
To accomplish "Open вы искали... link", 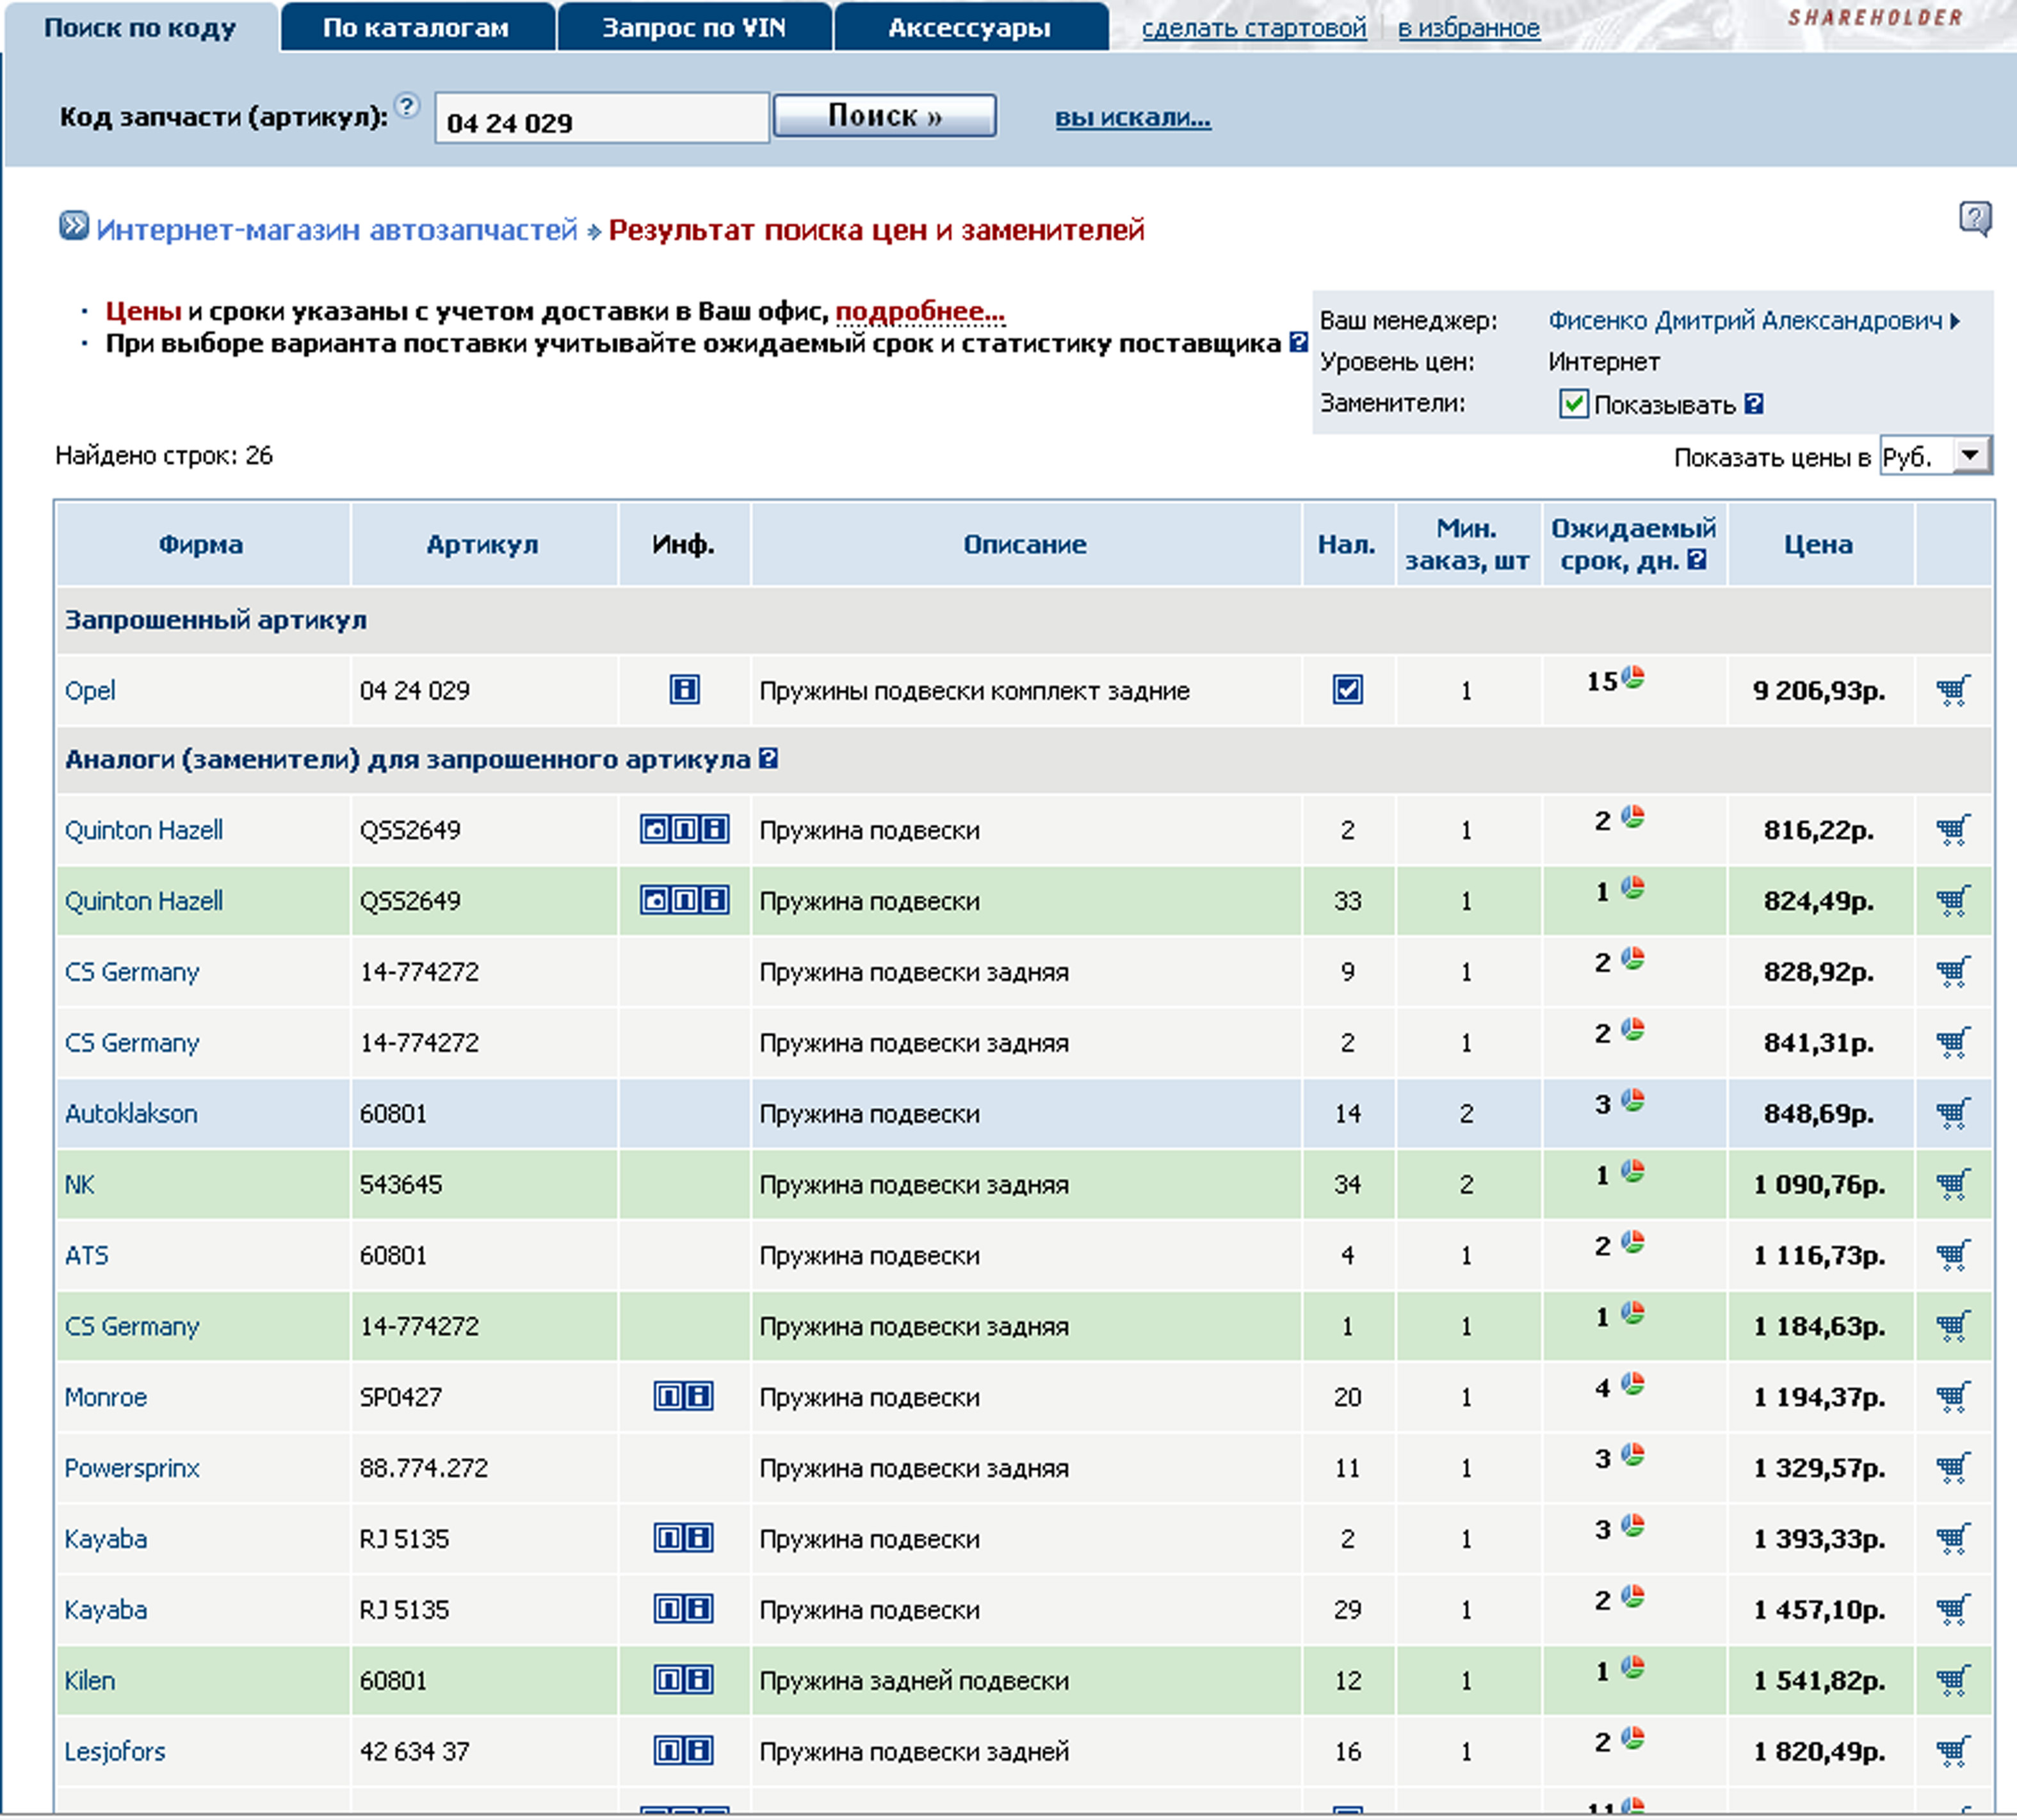I will point(1133,118).
